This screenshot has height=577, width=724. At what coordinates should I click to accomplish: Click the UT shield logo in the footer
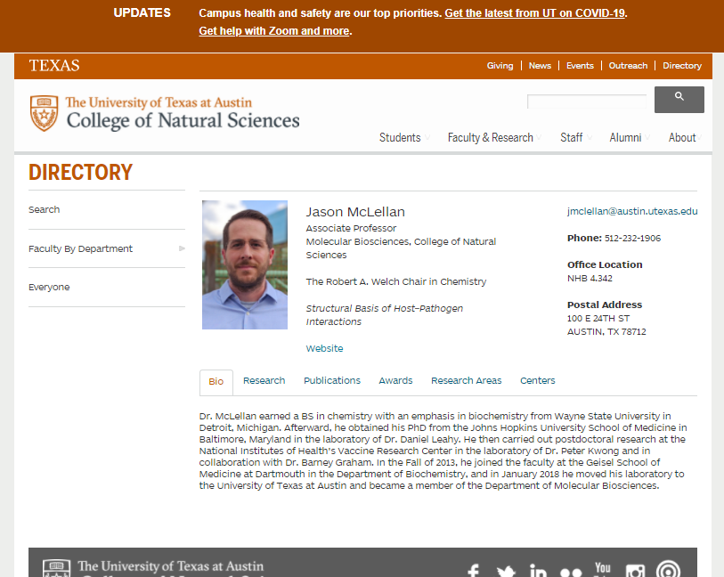pyautogui.click(x=56, y=568)
